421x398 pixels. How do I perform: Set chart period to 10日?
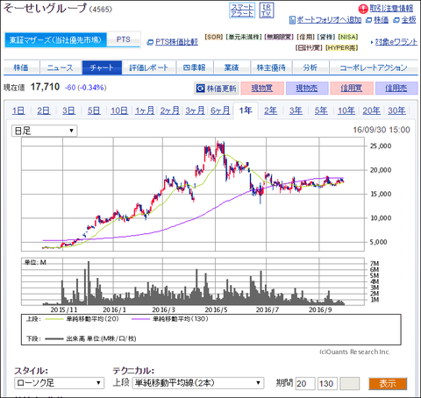point(119,110)
